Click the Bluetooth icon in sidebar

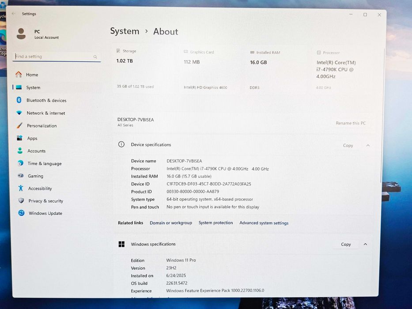[19, 100]
